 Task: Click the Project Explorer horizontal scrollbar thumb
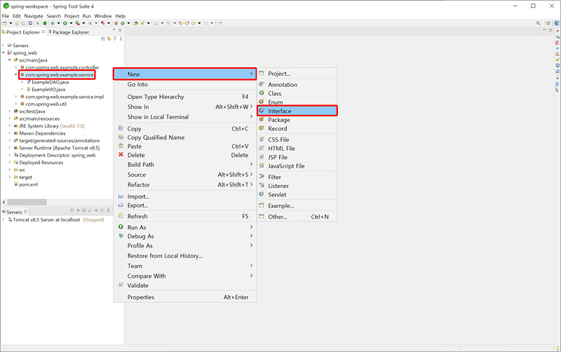[27, 202]
